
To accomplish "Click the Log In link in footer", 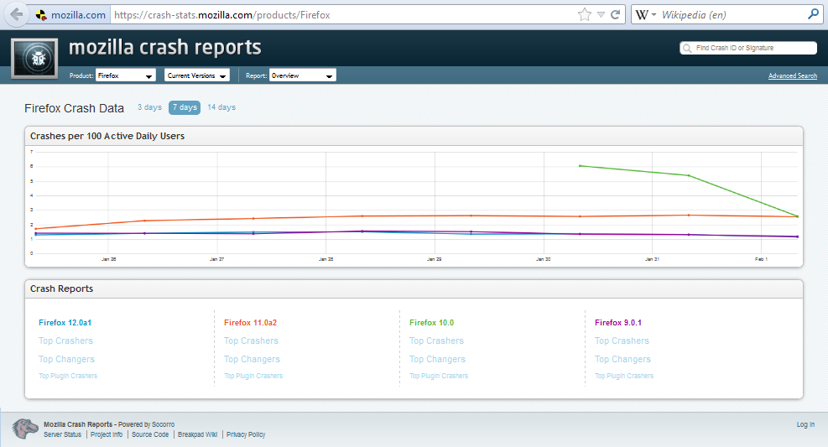I will point(805,424).
